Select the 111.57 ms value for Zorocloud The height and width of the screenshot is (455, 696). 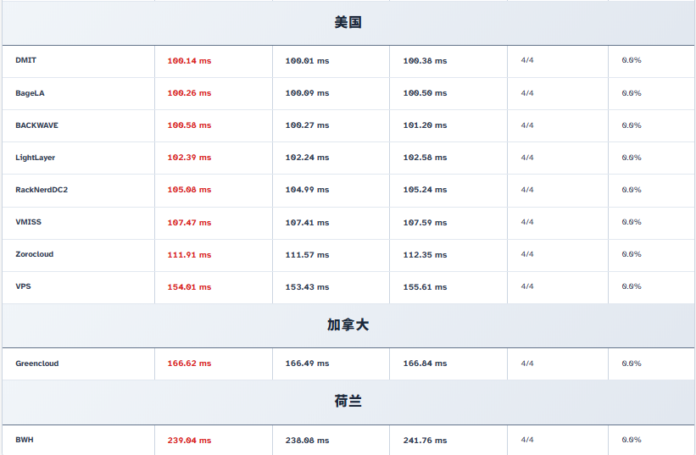[x=307, y=254]
